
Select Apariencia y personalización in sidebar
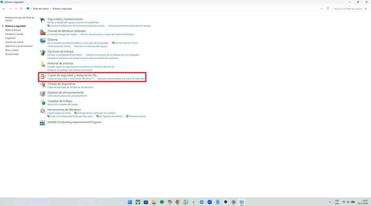[19, 46]
